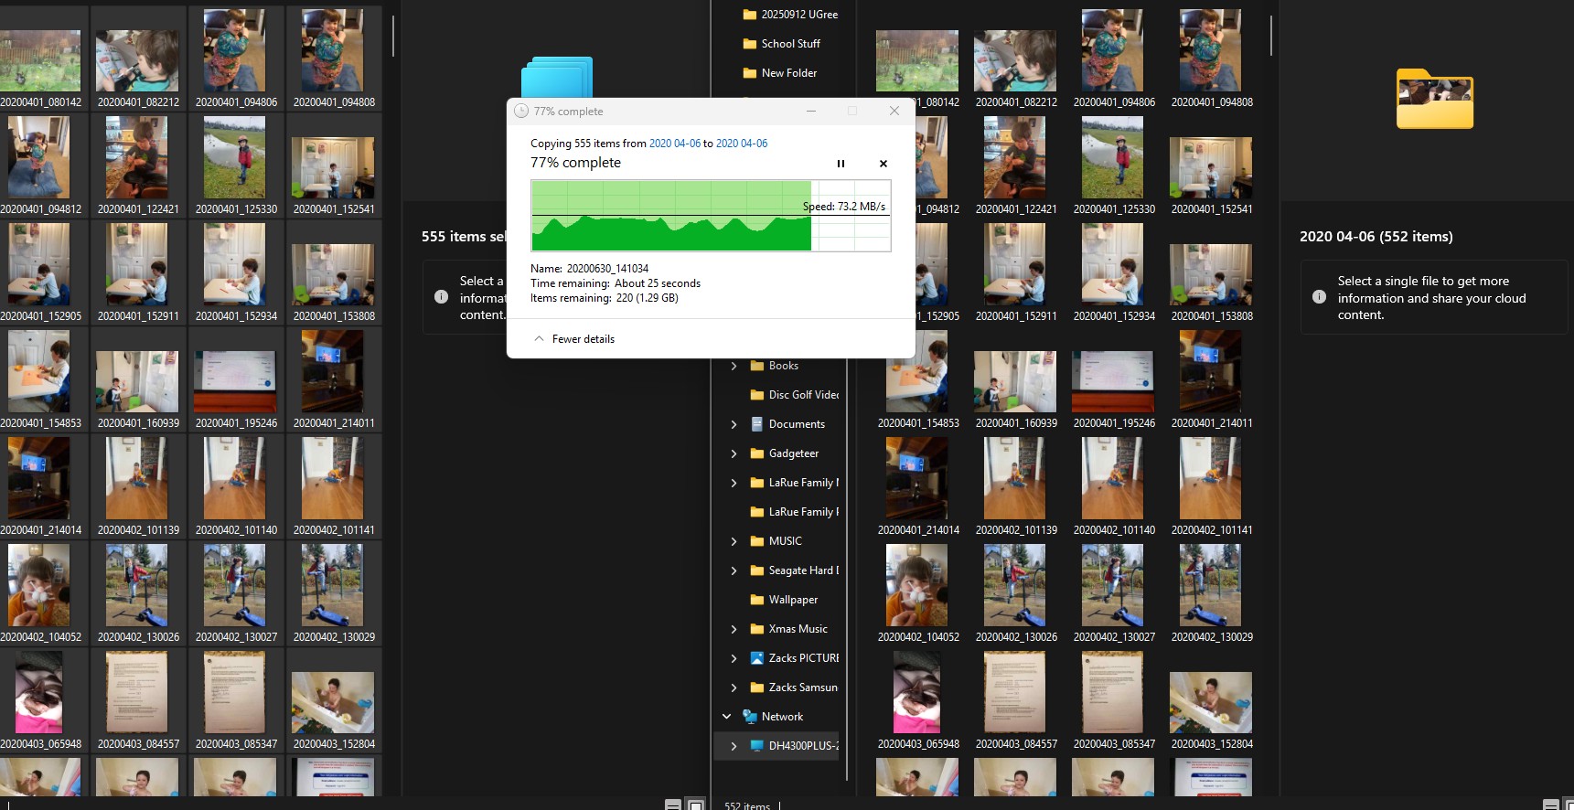Pause the file copy operation

tap(841, 164)
